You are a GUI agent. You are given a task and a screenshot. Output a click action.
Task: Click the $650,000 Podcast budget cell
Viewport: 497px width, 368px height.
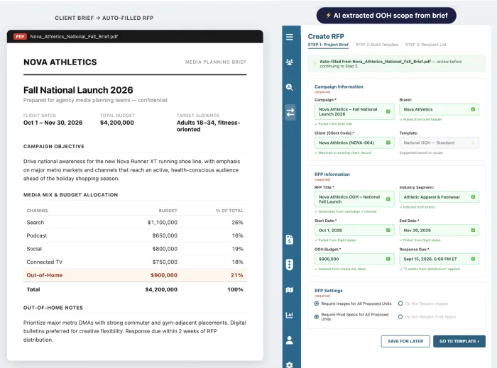tap(165, 235)
